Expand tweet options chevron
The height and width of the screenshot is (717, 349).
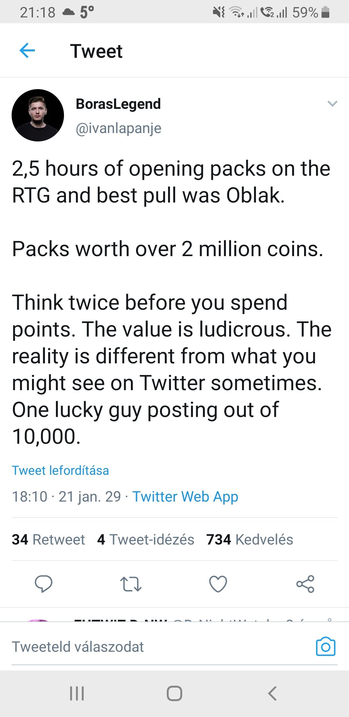[332, 104]
